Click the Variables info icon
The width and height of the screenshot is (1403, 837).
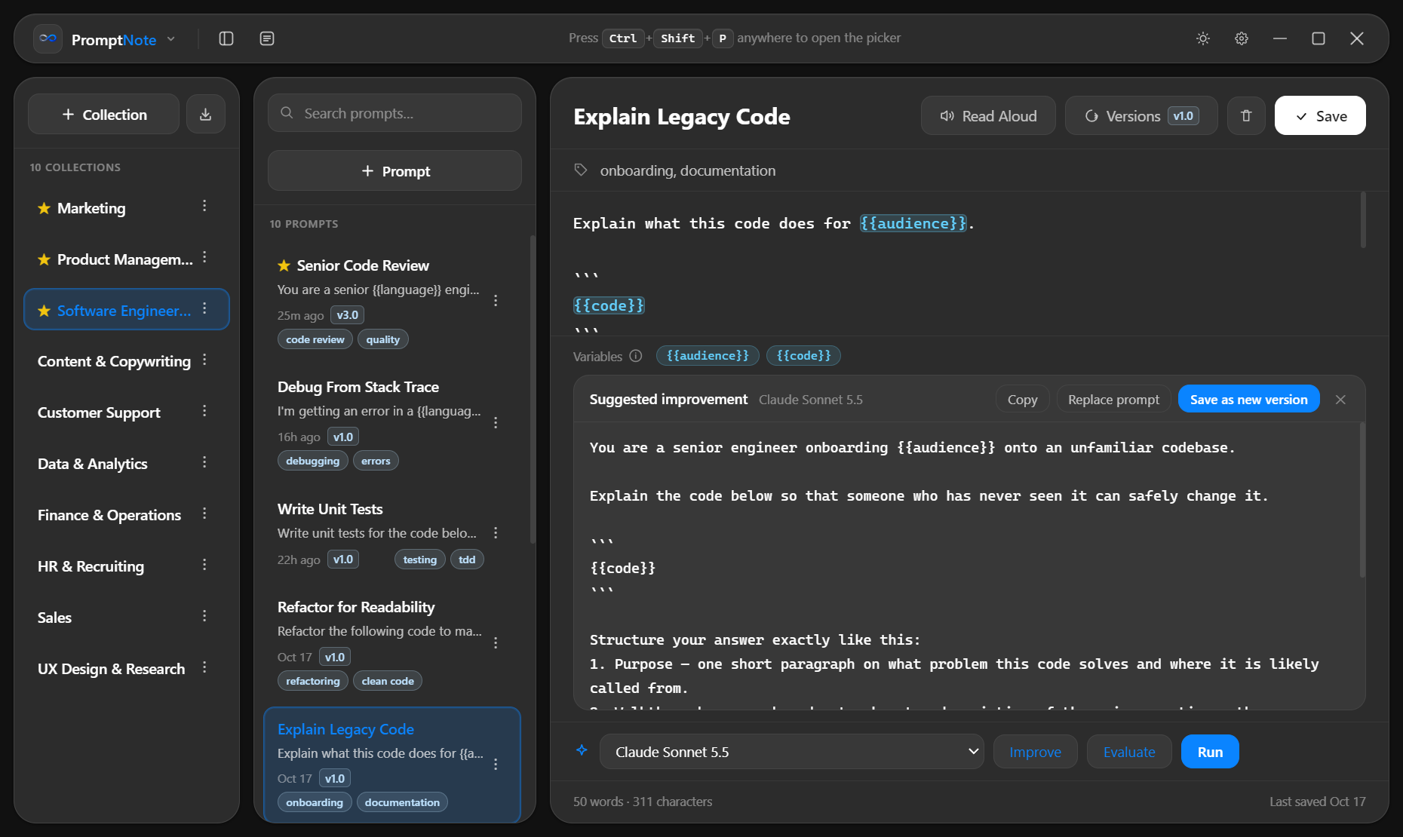pos(636,356)
